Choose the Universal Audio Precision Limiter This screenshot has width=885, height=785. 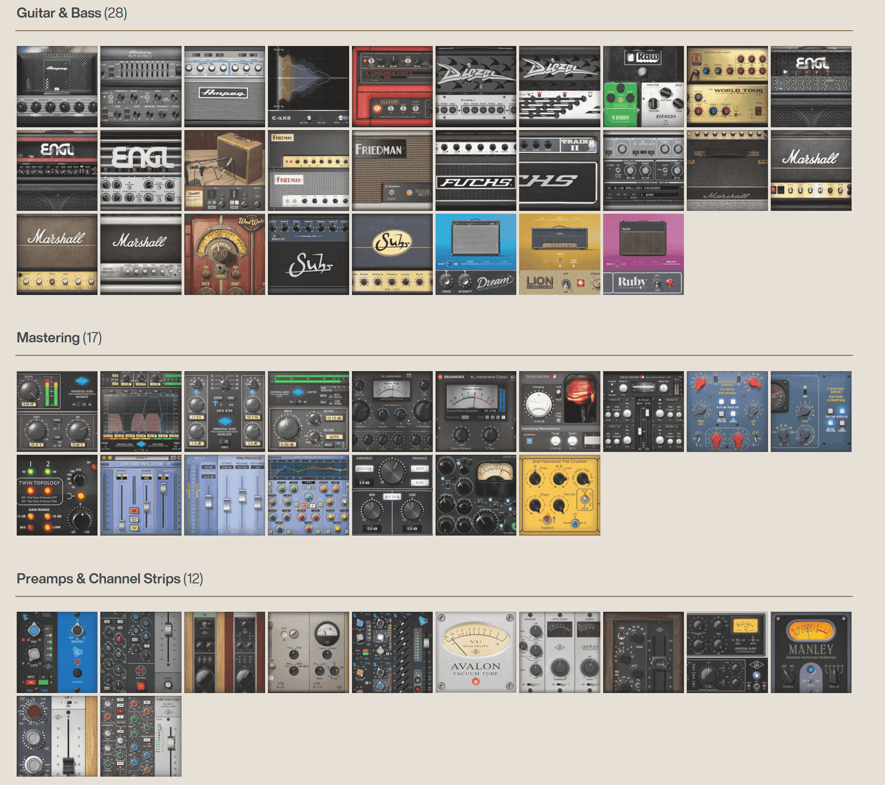pos(308,412)
